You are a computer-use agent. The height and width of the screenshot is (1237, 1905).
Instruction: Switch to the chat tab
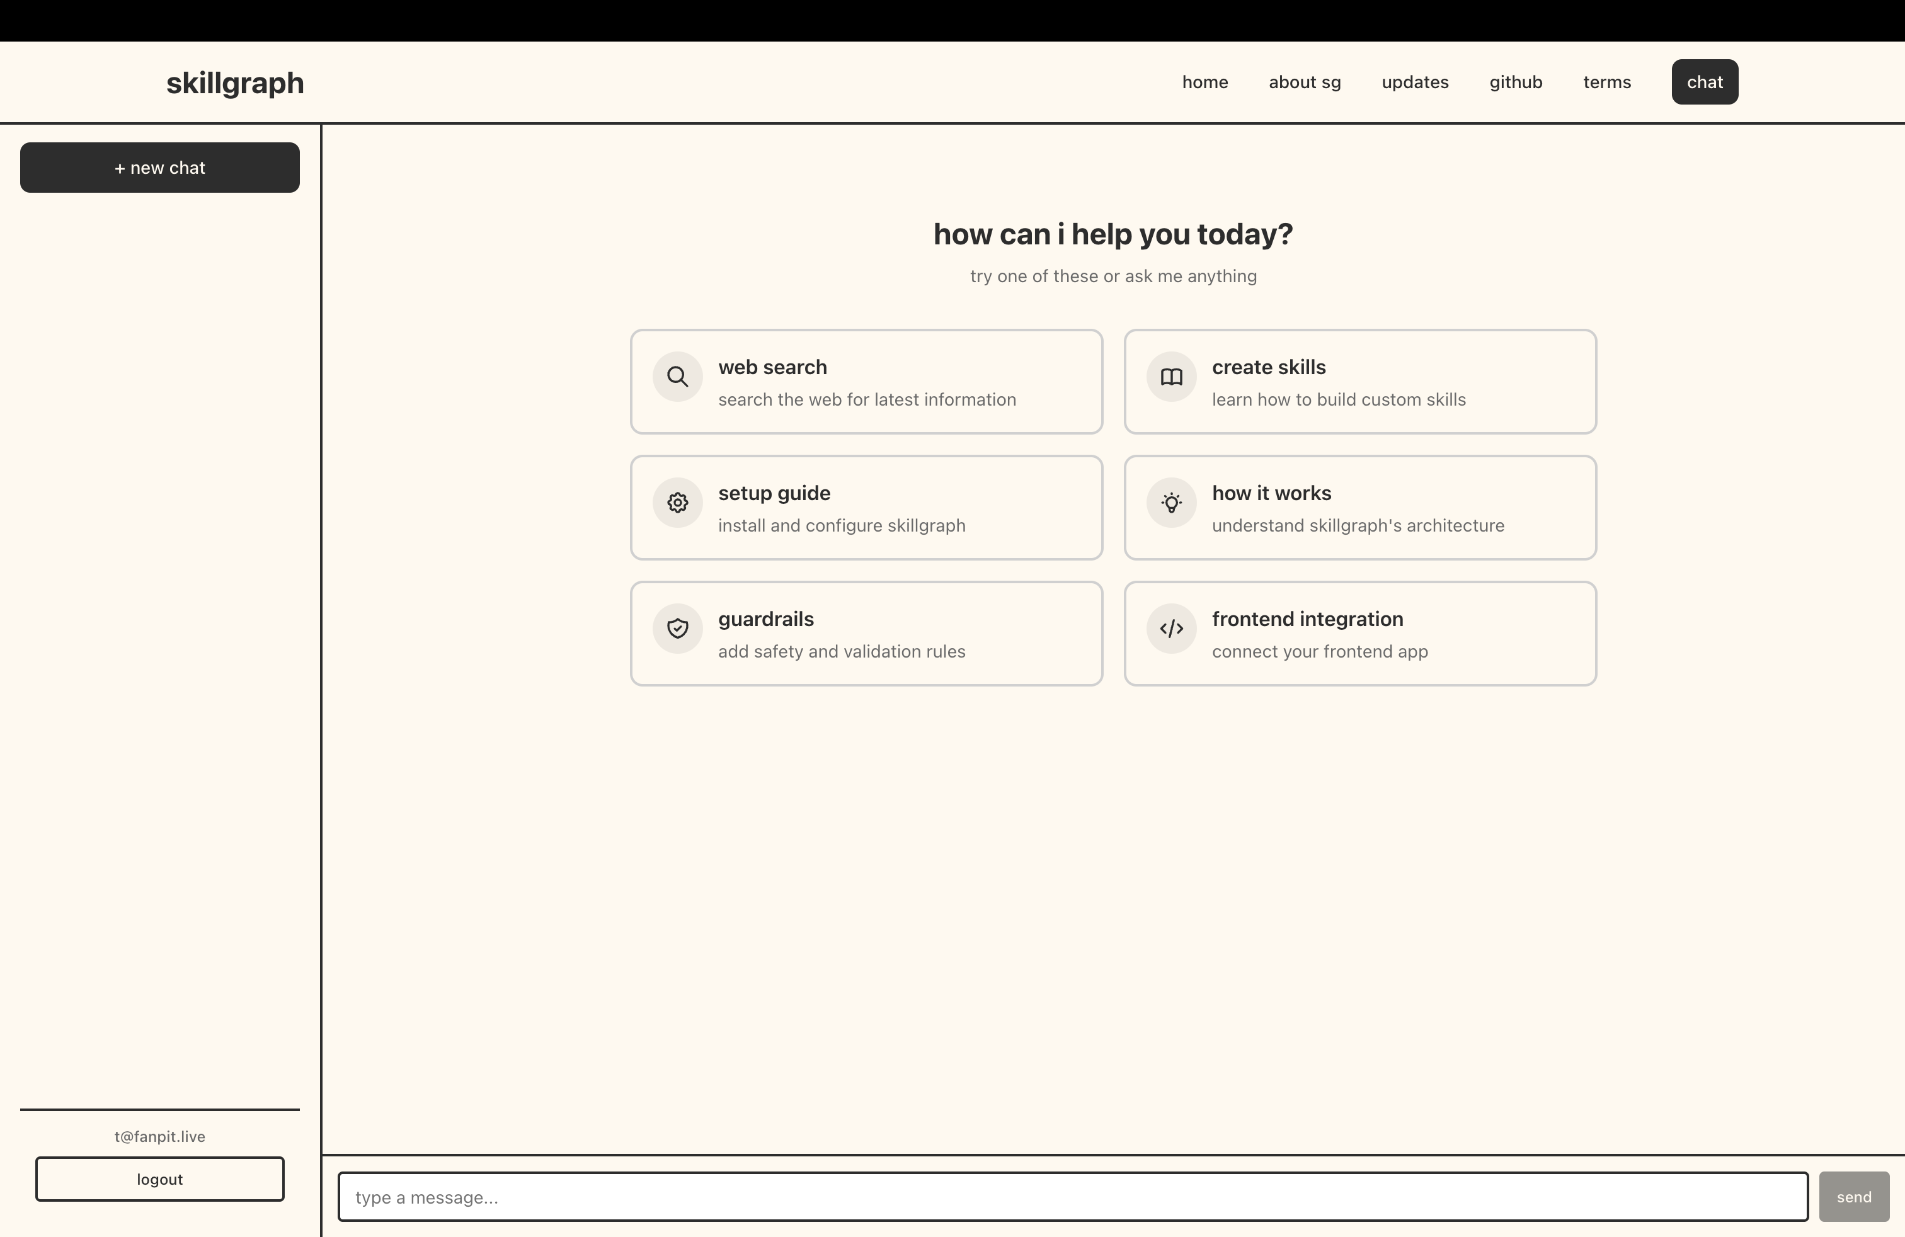pos(1704,82)
